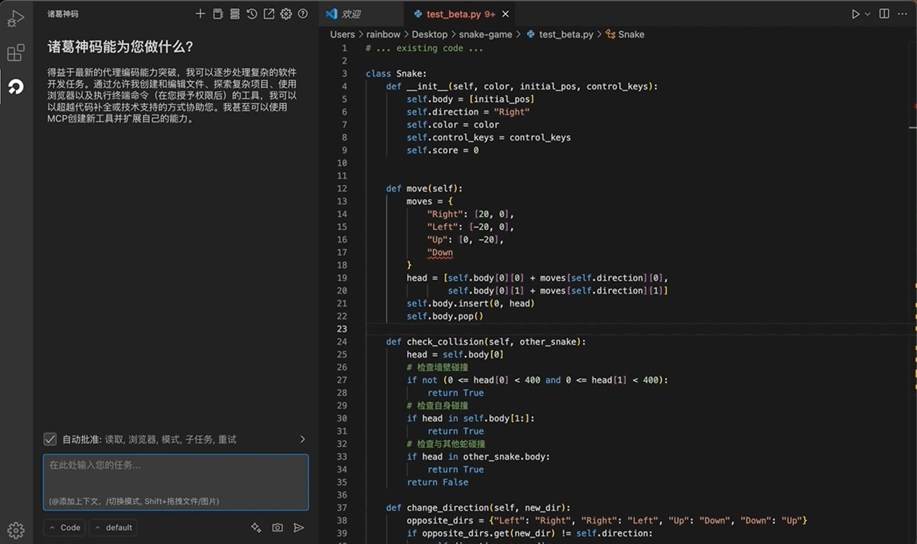Click the comment '# 检查自身碰撞'

coord(437,405)
